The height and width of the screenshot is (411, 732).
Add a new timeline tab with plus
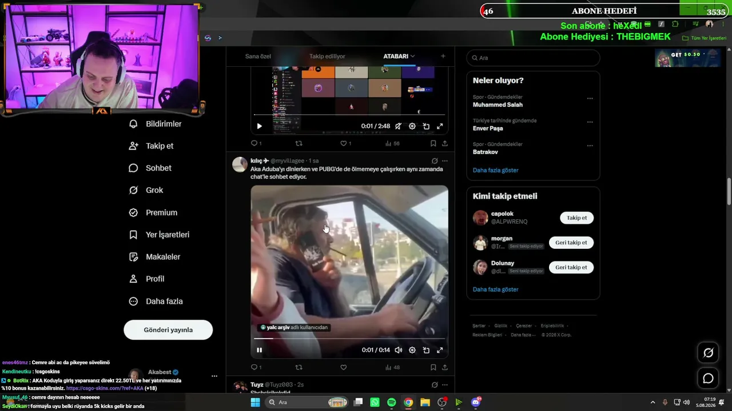point(443,56)
